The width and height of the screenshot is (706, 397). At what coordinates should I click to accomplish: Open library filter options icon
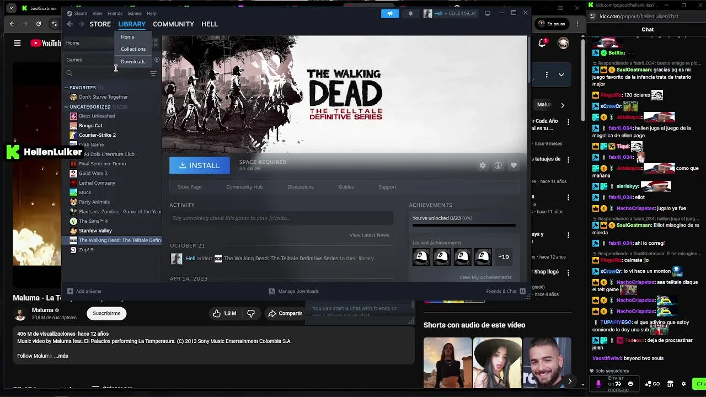pyautogui.click(x=153, y=73)
